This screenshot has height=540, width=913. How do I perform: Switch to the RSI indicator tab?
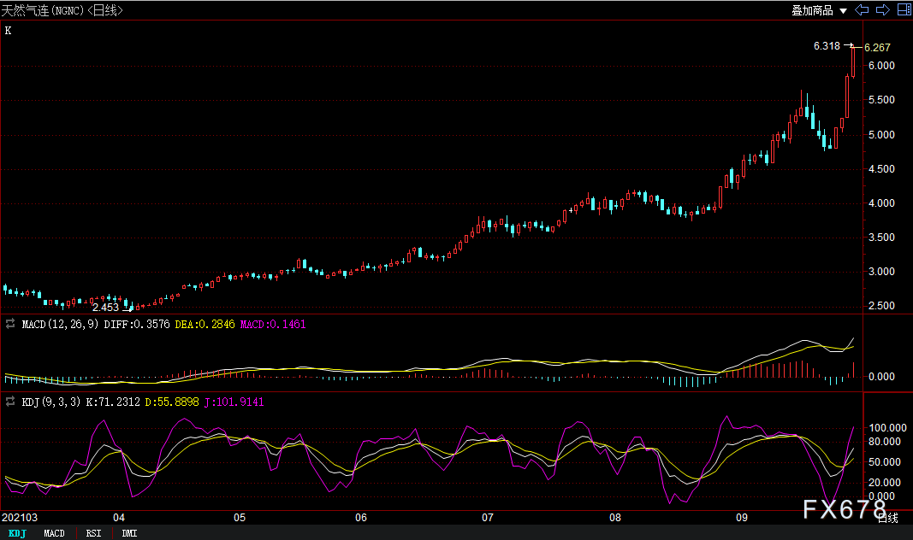pyautogui.click(x=93, y=533)
